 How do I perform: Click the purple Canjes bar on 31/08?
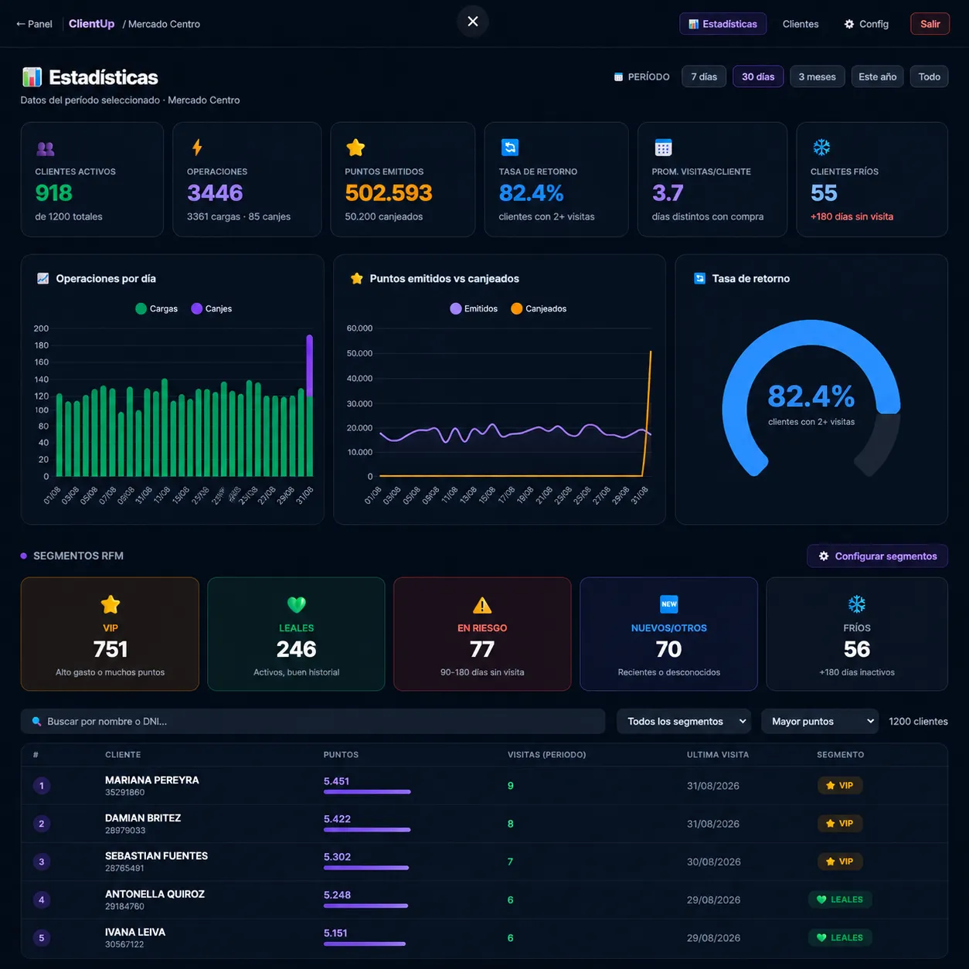click(310, 366)
